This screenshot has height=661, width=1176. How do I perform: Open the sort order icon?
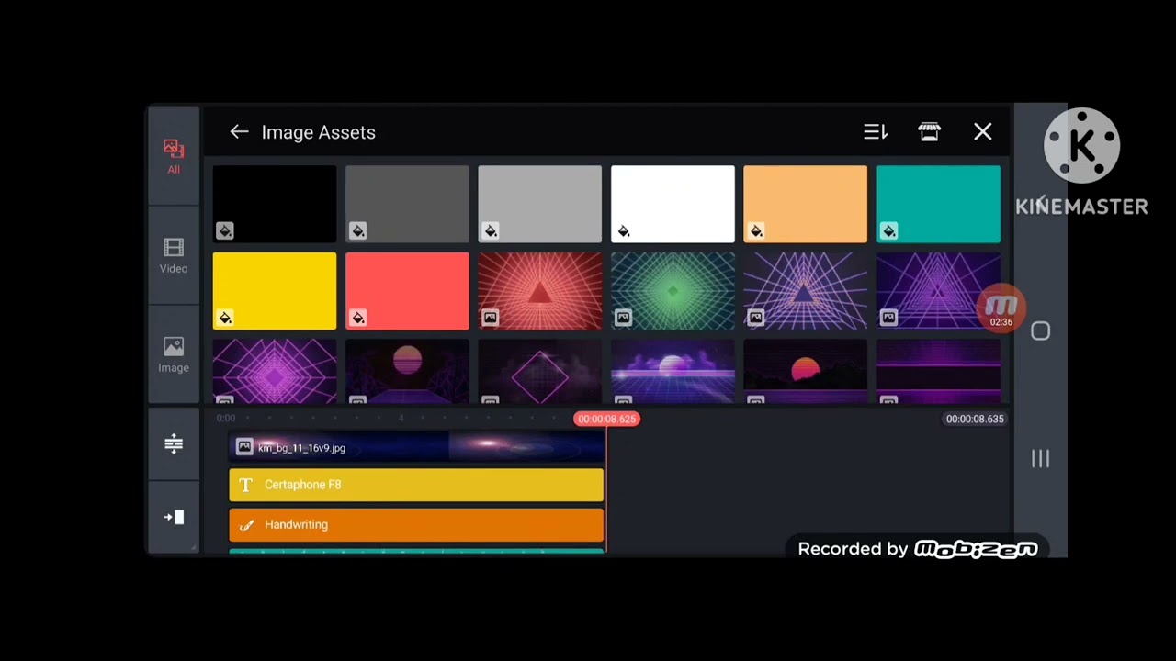coord(876,132)
